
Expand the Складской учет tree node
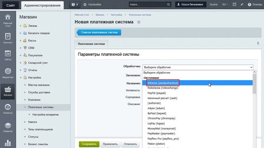point(21,62)
